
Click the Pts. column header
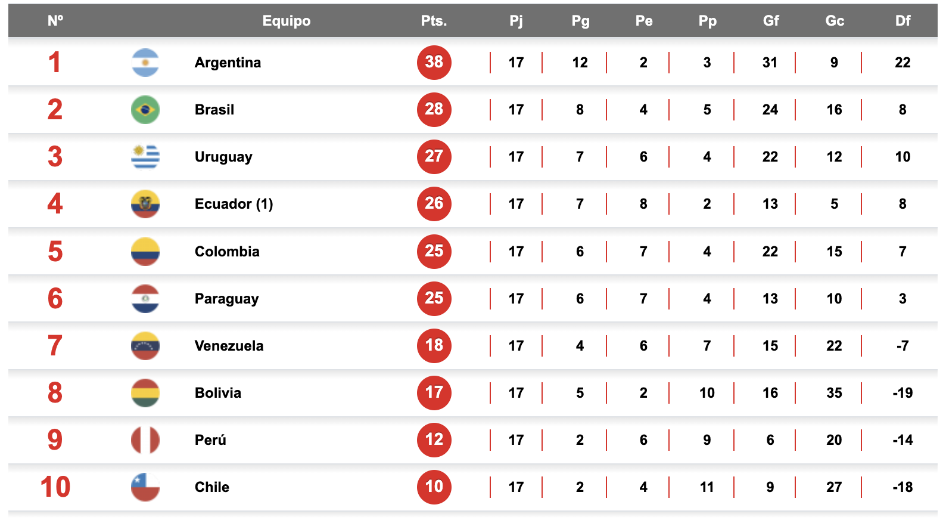pos(434,21)
